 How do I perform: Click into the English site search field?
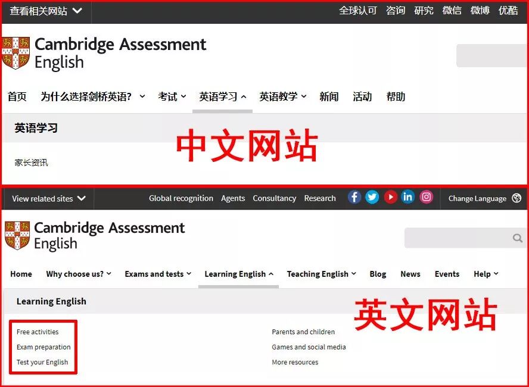(x=466, y=238)
